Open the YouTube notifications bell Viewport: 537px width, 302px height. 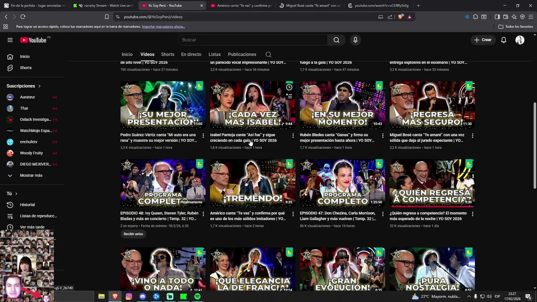click(503, 40)
